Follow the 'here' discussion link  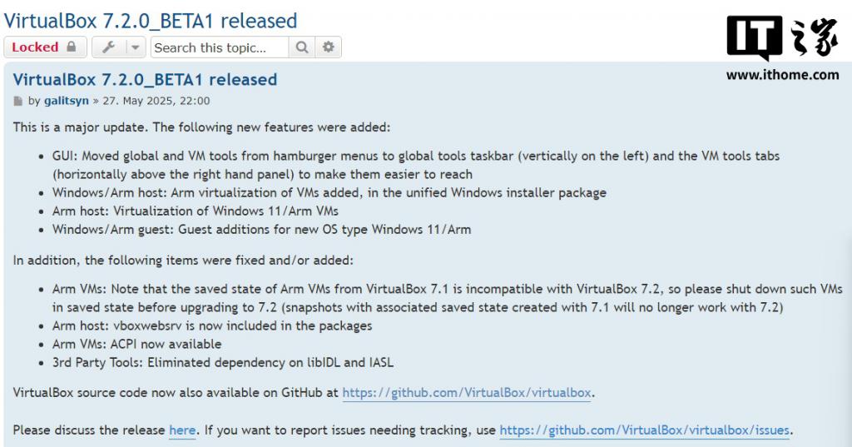pos(182,430)
